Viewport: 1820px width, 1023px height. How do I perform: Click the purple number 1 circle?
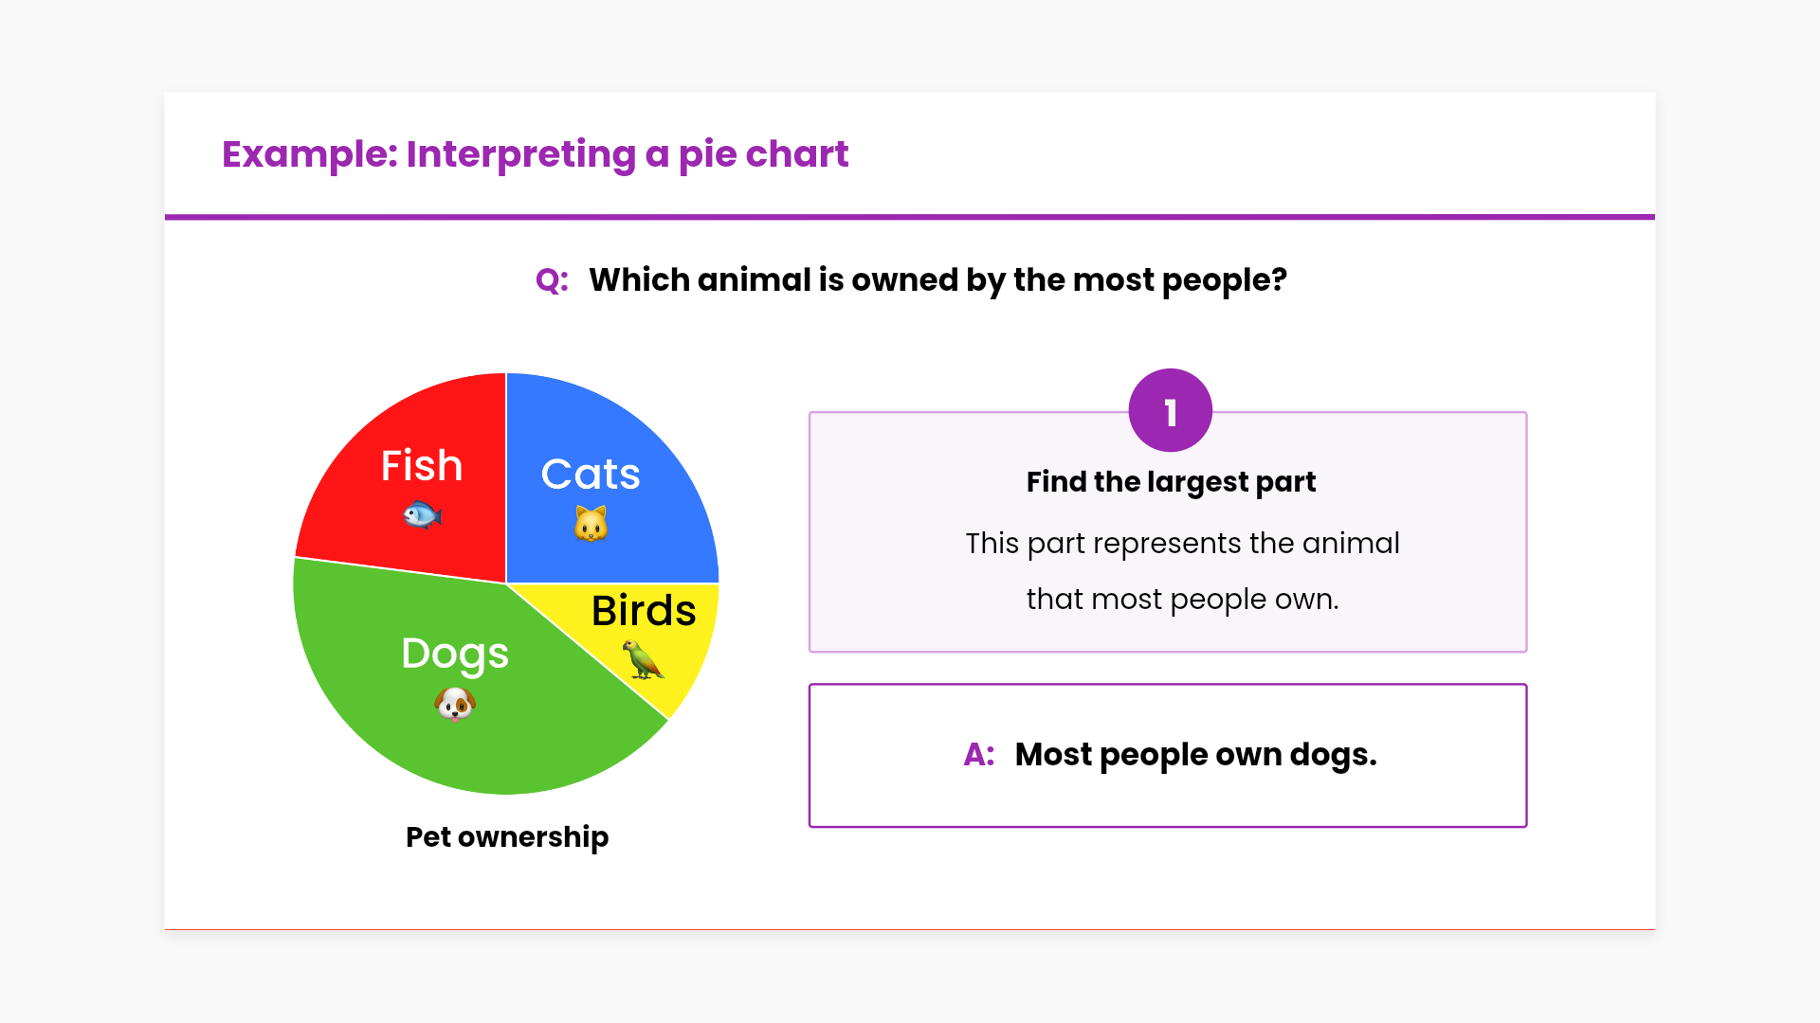coord(1170,411)
